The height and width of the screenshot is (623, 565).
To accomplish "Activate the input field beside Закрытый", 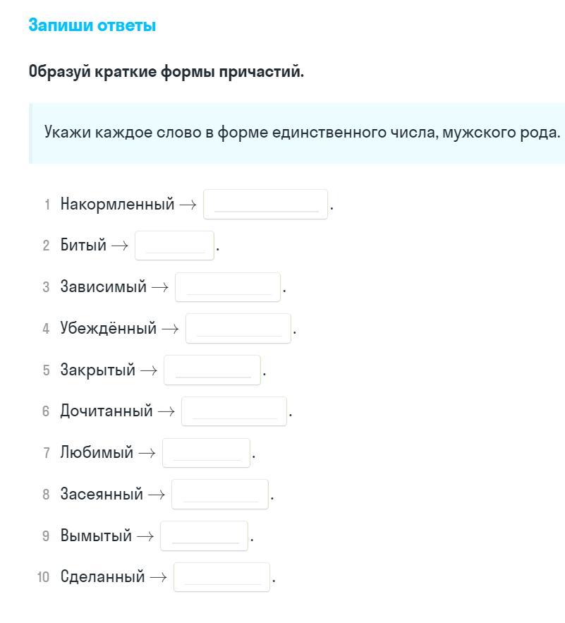I will pyautogui.click(x=212, y=370).
